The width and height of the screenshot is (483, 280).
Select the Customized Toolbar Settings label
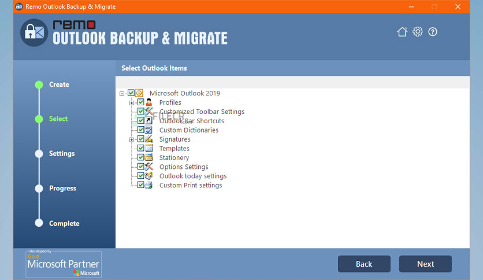[202, 112]
